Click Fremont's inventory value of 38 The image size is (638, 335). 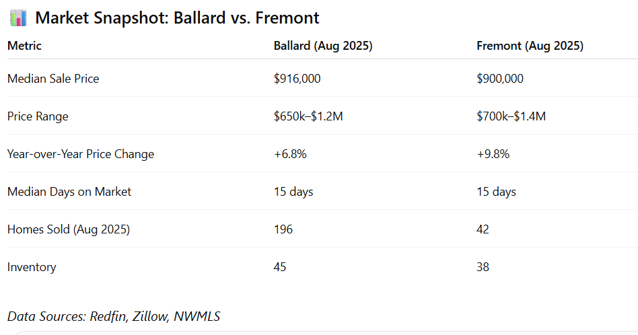point(483,267)
